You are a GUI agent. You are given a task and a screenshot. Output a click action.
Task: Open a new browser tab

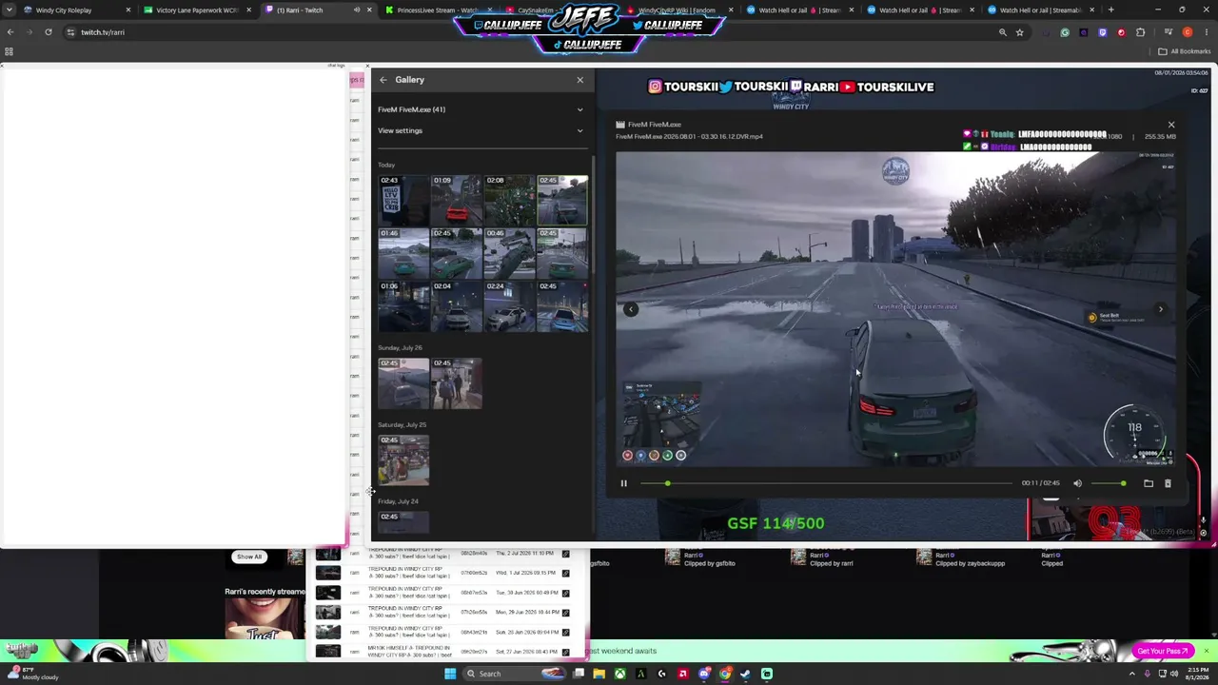1110,10
